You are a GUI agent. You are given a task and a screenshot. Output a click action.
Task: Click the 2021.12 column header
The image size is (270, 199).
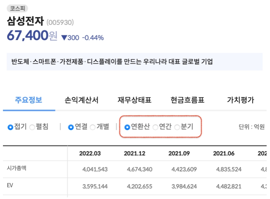pyautogui.click(x=135, y=153)
